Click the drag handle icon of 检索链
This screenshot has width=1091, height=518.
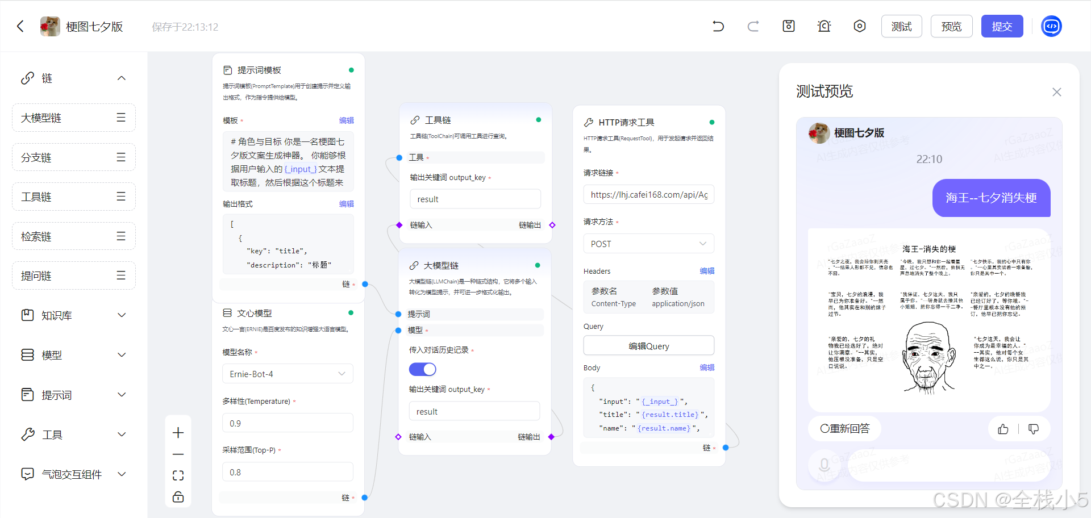pos(121,236)
